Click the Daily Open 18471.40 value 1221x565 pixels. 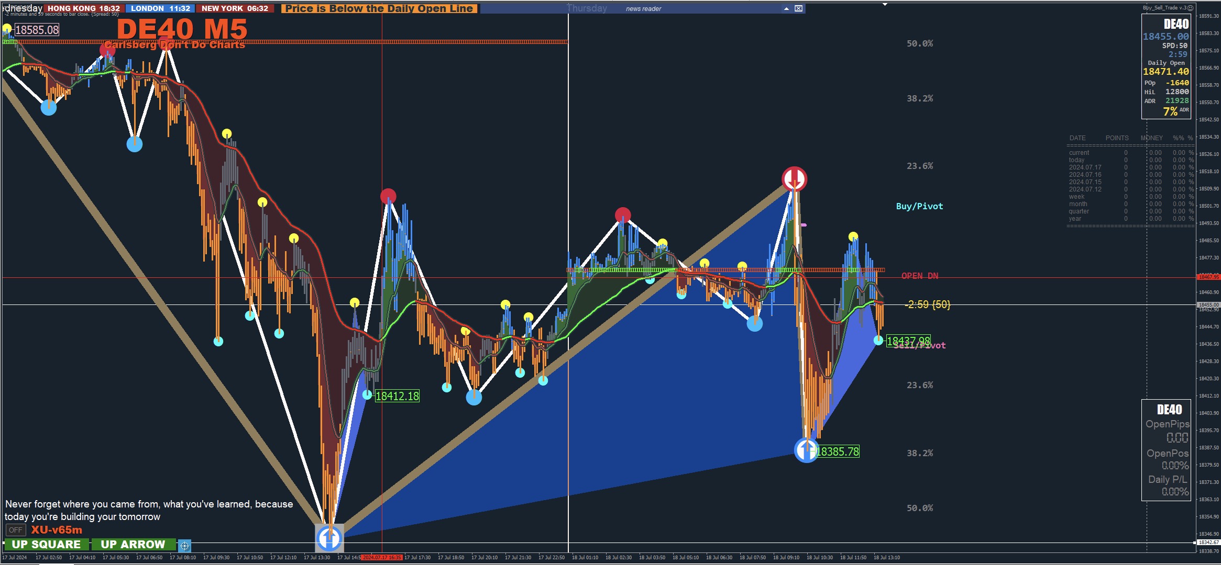pyautogui.click(x=1165, y=72)
